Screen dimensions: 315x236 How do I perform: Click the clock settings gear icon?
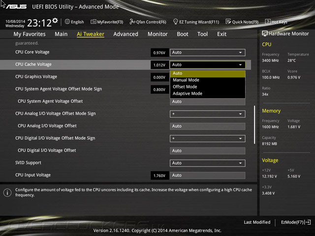point(55,21)
